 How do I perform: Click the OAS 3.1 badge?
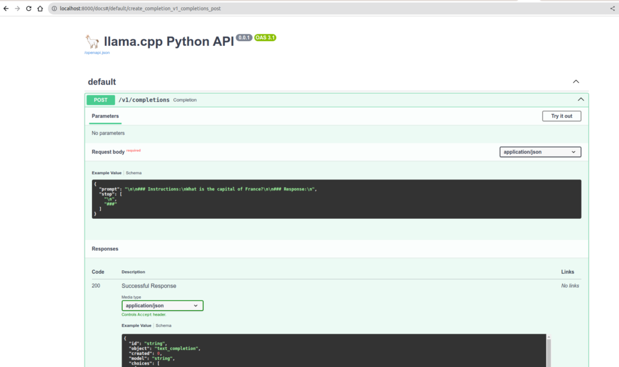[265, 37]
